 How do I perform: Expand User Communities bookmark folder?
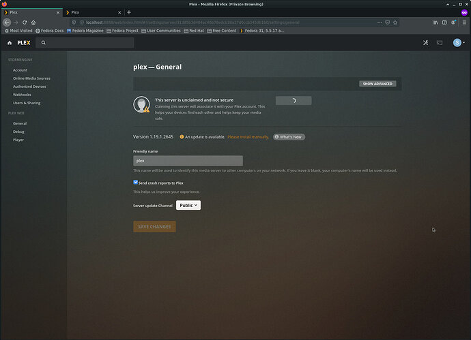click(x=161, y=31)
